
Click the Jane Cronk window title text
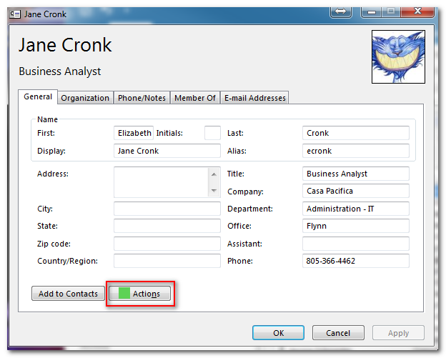click(x=45, y=14)
